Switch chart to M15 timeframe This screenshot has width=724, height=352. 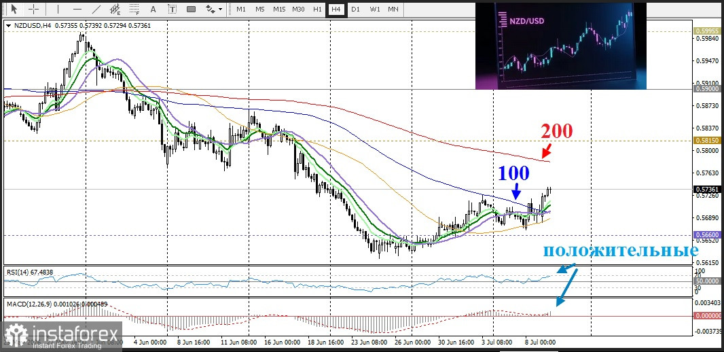(x=279, y=9)
